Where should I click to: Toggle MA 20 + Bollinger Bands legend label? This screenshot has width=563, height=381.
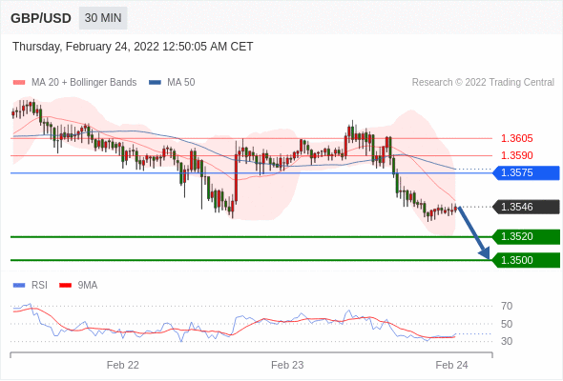tap(84, 83)
